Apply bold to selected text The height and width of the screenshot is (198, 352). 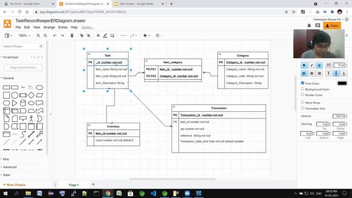(304, 65)
